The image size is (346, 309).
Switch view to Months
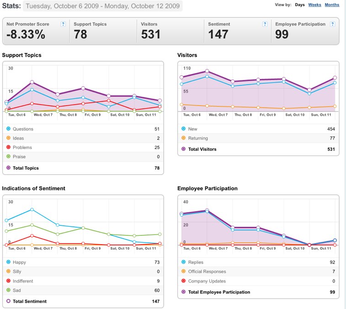(x=332, y=5)
